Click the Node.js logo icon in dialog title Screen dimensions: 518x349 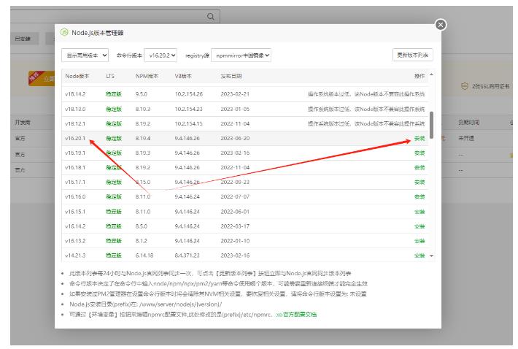(x=64, y=32)
